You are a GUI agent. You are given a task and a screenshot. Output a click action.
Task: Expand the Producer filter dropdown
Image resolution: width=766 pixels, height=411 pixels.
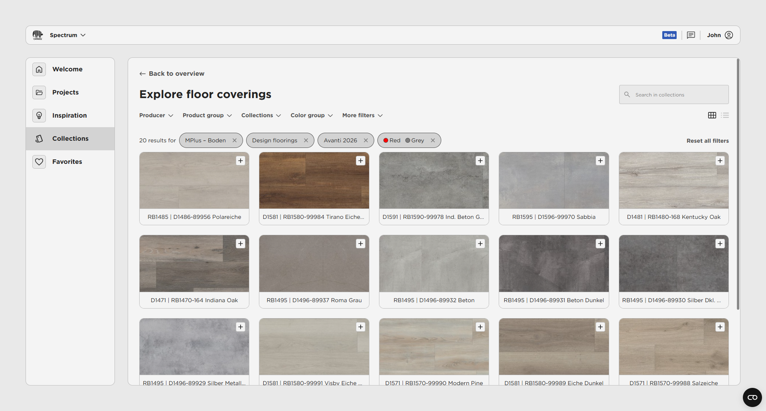click(156, 115)
